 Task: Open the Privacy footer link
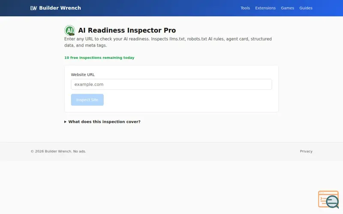[306, 152]
